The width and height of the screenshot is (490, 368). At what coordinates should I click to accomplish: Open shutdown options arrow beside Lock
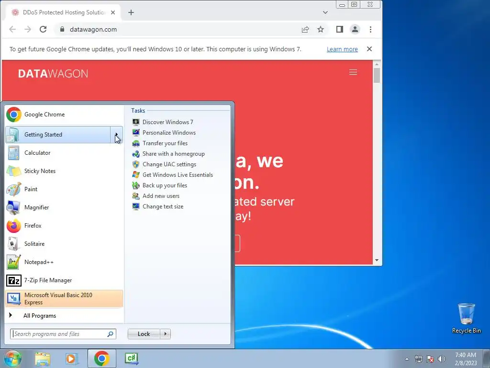pyautogui.click(x=165, y=334)
